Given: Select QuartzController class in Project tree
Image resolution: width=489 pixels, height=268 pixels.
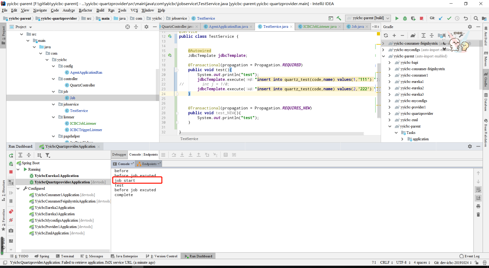Looking at the screenshot, I should [x=82, y=85].
